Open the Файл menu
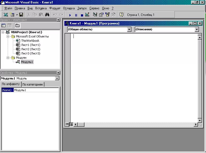Viewport: 206px width, 153px height. pos(8,8)
